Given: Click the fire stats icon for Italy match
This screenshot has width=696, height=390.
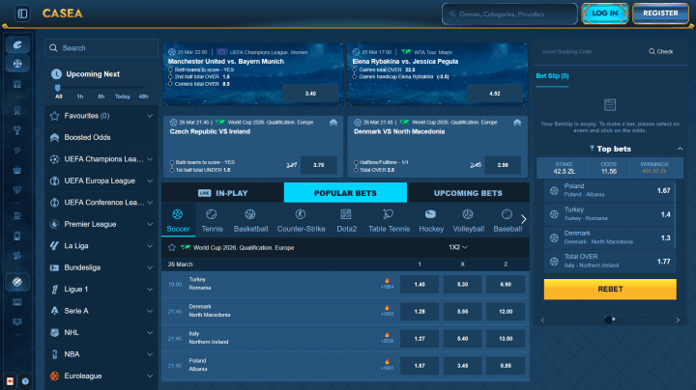Looking at the screenshot, I should [x=387, y=337].
